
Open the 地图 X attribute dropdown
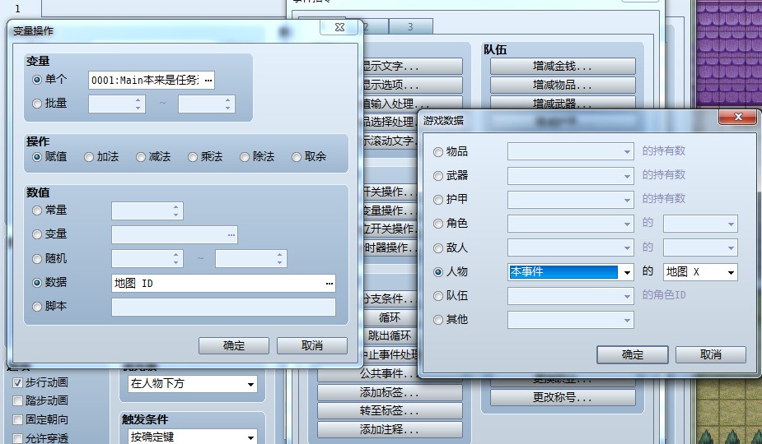point(700,272)
